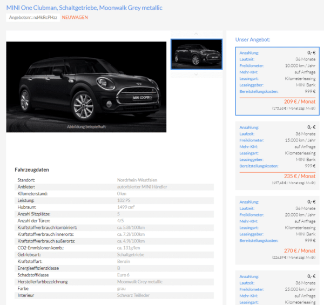Click 'Moonwalk Grey metallic' in the data table
This screenshot has width=324, height=305.
[140, 282]
